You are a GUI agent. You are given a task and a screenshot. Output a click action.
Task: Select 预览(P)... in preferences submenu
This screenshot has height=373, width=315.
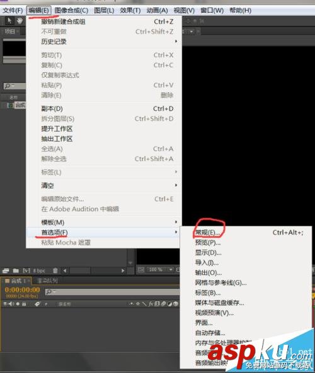tap(246, 242)
